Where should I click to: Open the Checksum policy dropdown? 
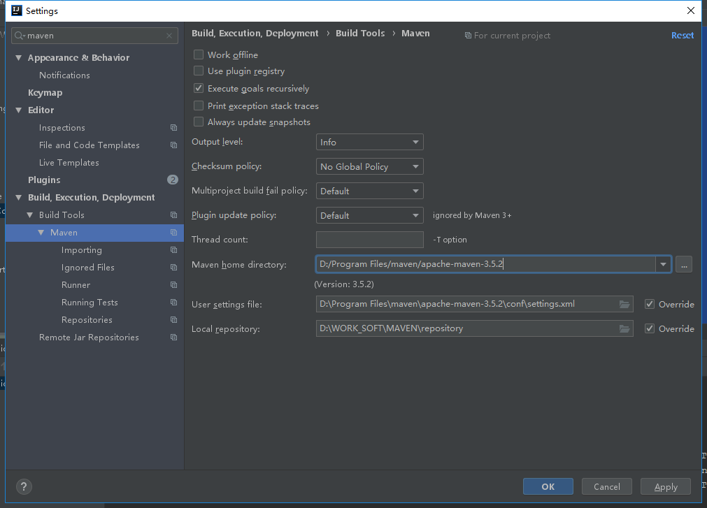370,166
